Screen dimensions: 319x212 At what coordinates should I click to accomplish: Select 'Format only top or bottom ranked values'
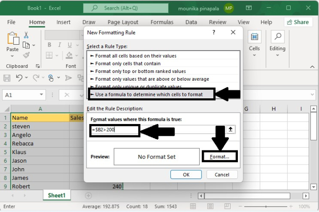pyautogui.click(x=163, y=71)
